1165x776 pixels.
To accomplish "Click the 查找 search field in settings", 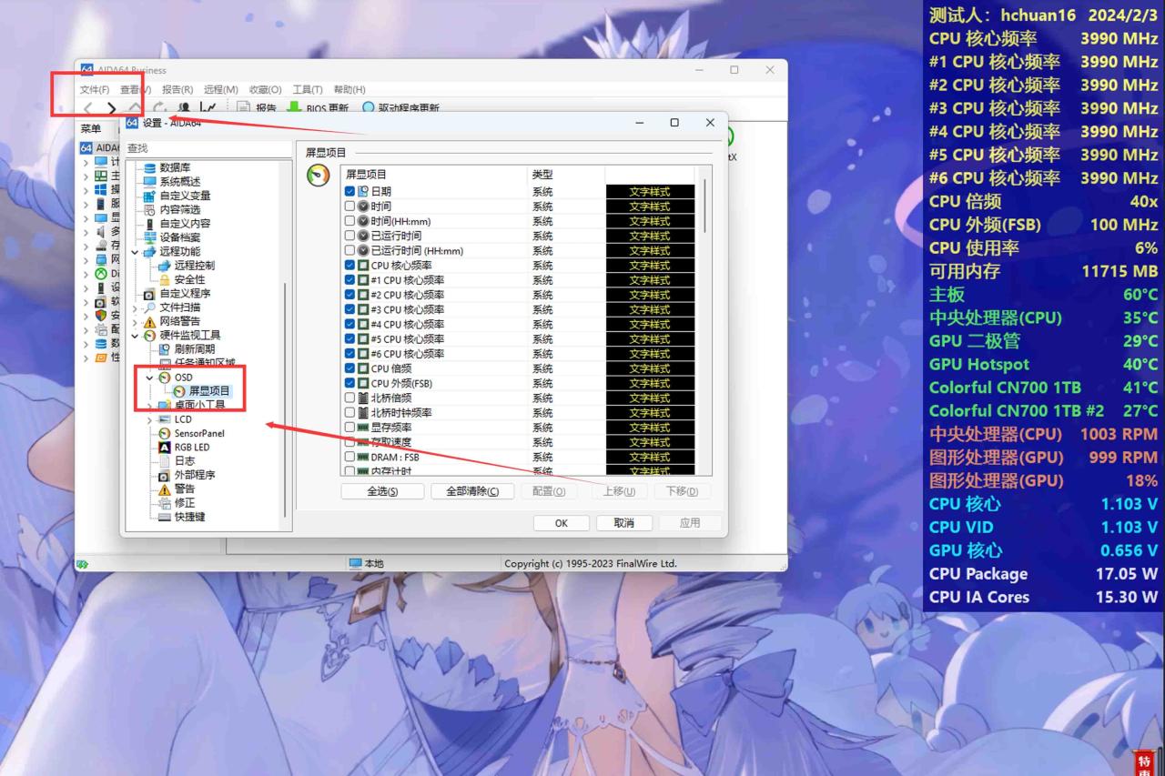I will tap(208, 148).
